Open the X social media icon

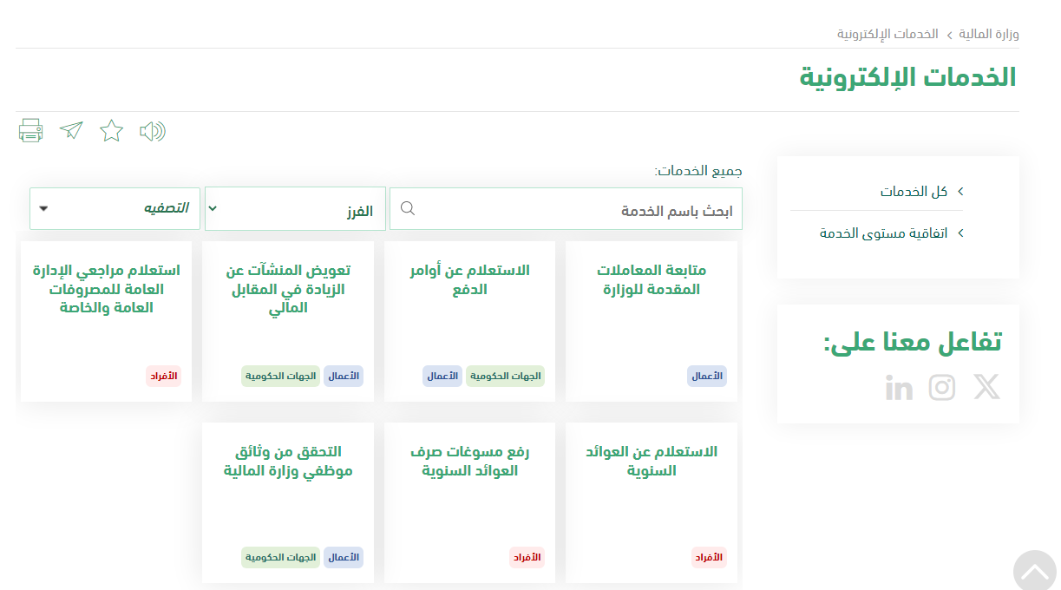(x=986, y=387)
